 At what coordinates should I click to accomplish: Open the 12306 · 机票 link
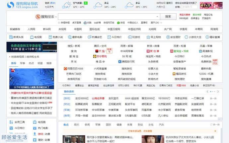point(206,74)
